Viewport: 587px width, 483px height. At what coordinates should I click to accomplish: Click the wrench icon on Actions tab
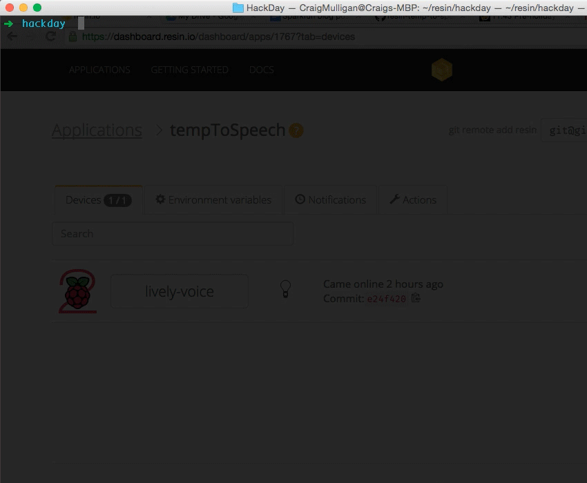tap(394, 199)
